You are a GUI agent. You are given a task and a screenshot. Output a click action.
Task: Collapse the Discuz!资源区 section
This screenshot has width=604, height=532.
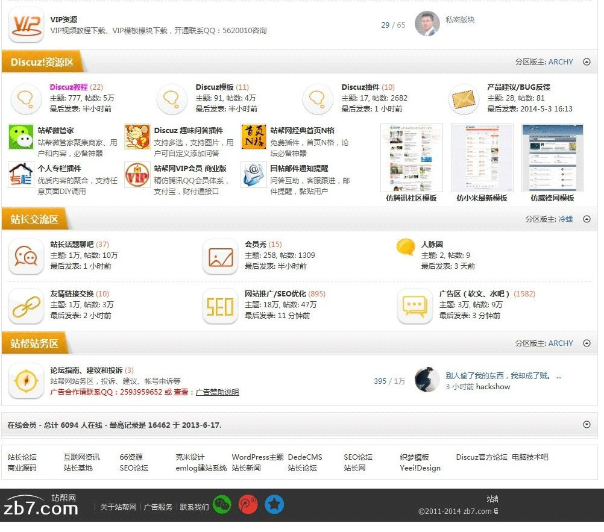click(587, 61)
